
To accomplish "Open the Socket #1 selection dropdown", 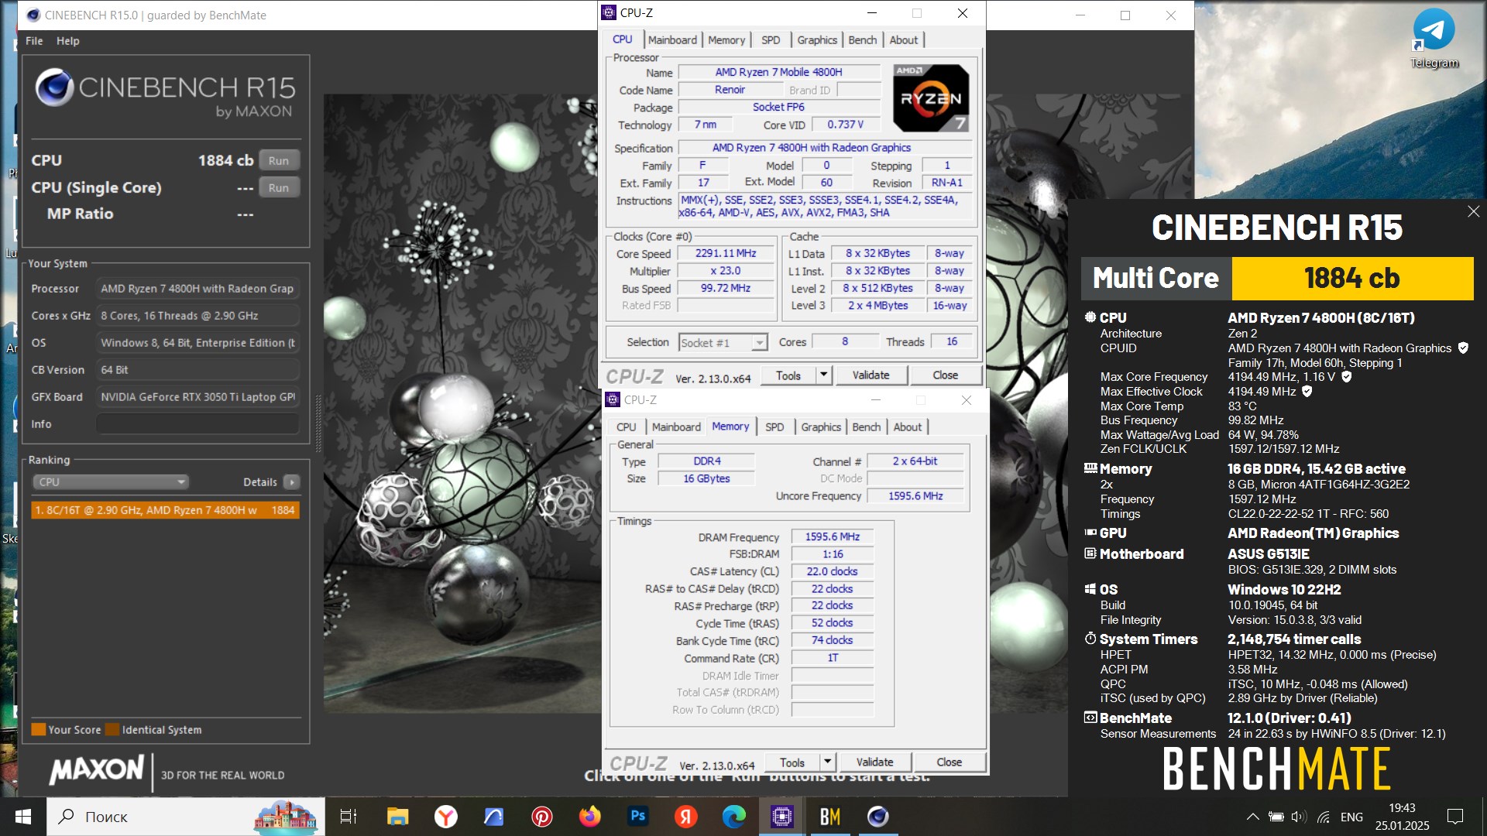I will tap(723, 343).
